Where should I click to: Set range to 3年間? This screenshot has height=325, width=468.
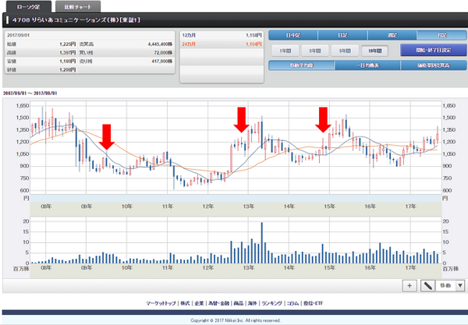pyautogui.click(x=315, y=51)
